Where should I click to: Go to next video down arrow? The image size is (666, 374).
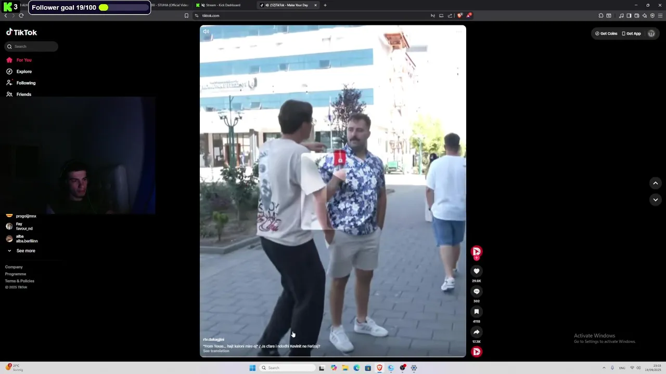(655, 199)
